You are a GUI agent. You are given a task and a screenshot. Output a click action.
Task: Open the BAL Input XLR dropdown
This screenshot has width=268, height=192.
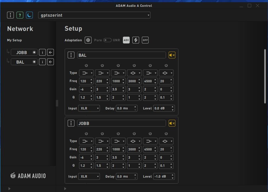pos(89,108)
